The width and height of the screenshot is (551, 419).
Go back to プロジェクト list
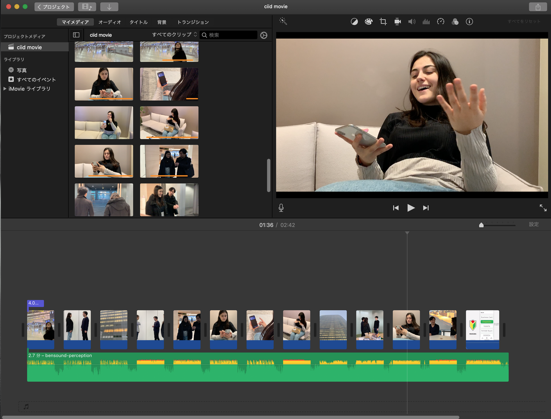pos(54,7)
